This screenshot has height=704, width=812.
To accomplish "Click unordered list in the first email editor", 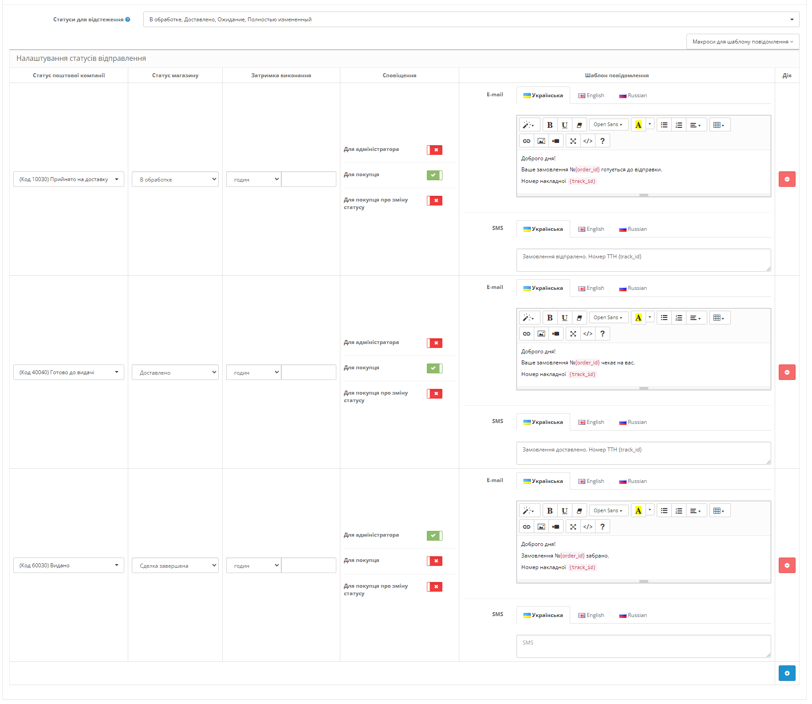I will click(x=664, y=125).
